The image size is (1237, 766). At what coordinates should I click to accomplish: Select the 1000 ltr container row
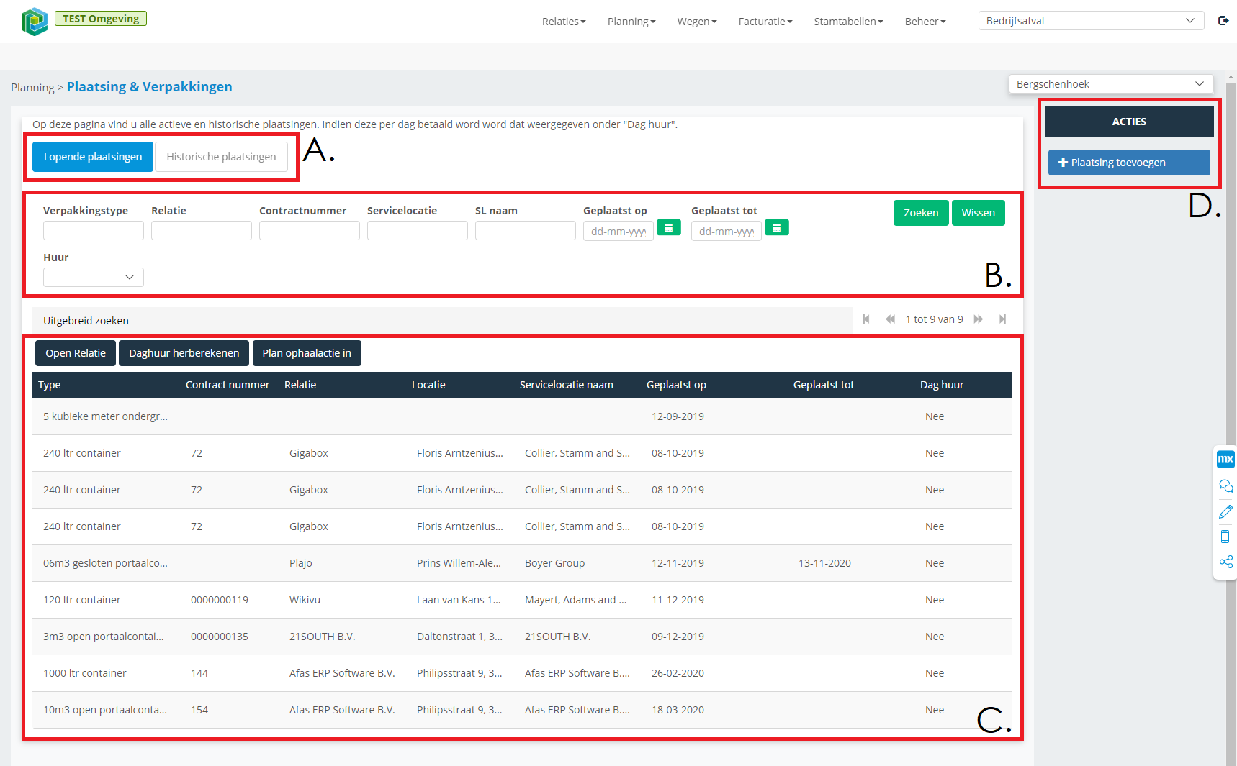coord(522,673)
